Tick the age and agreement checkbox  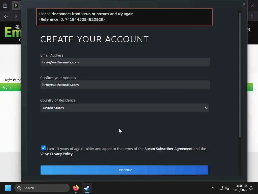pyautogui.click(x=43, y=148)
